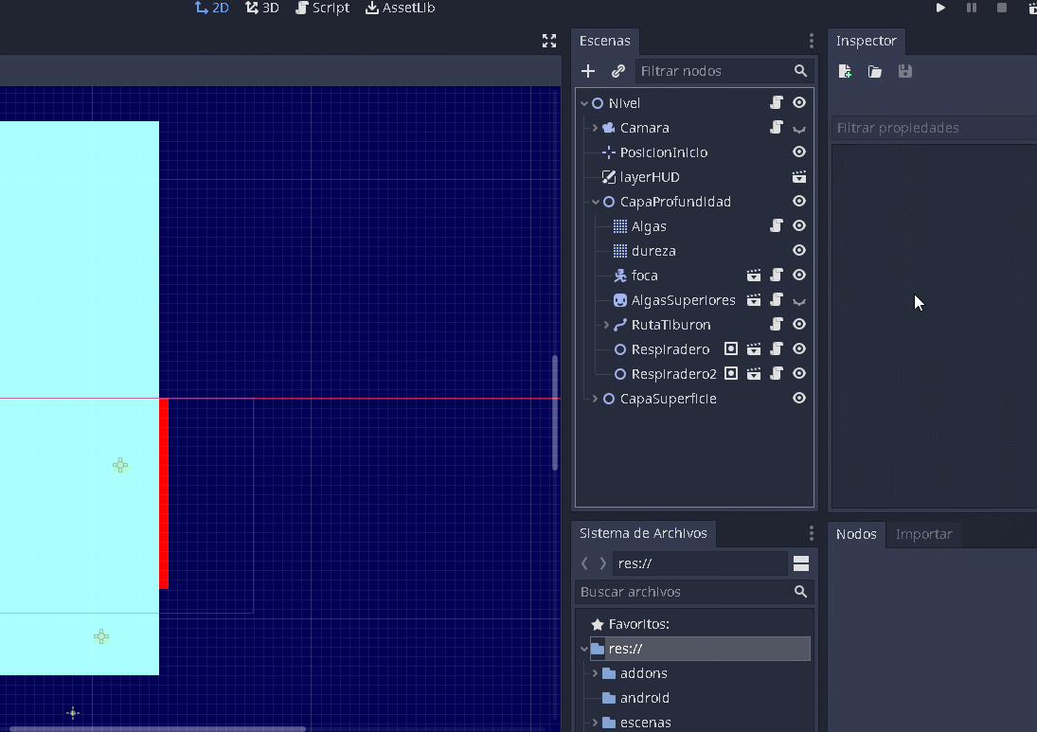This screenshot has width=1037, height=732.
Task: Open the script attached to Camara
Action: pos(777,127)
